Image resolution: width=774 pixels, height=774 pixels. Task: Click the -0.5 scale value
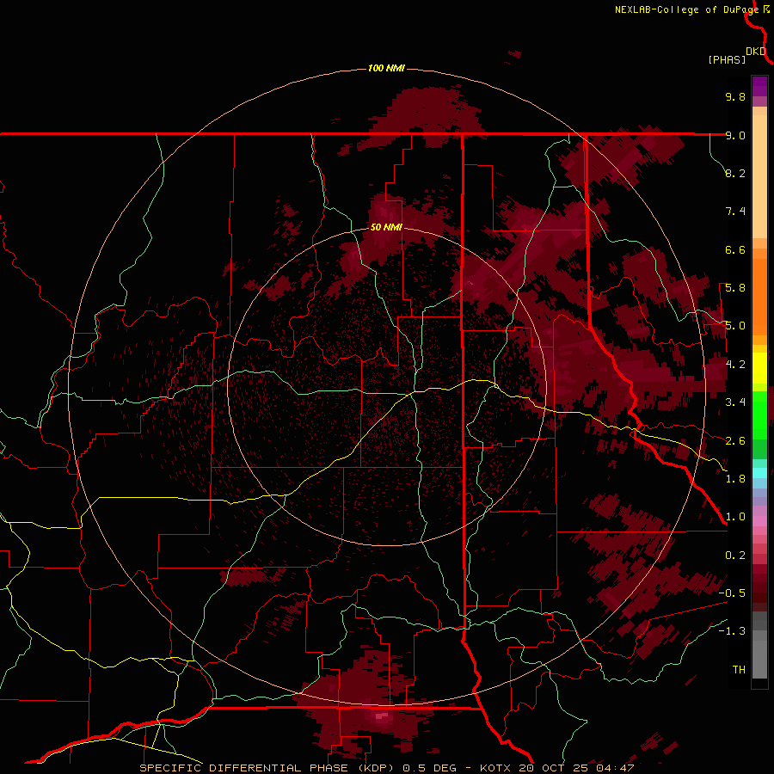coord(732,593)
